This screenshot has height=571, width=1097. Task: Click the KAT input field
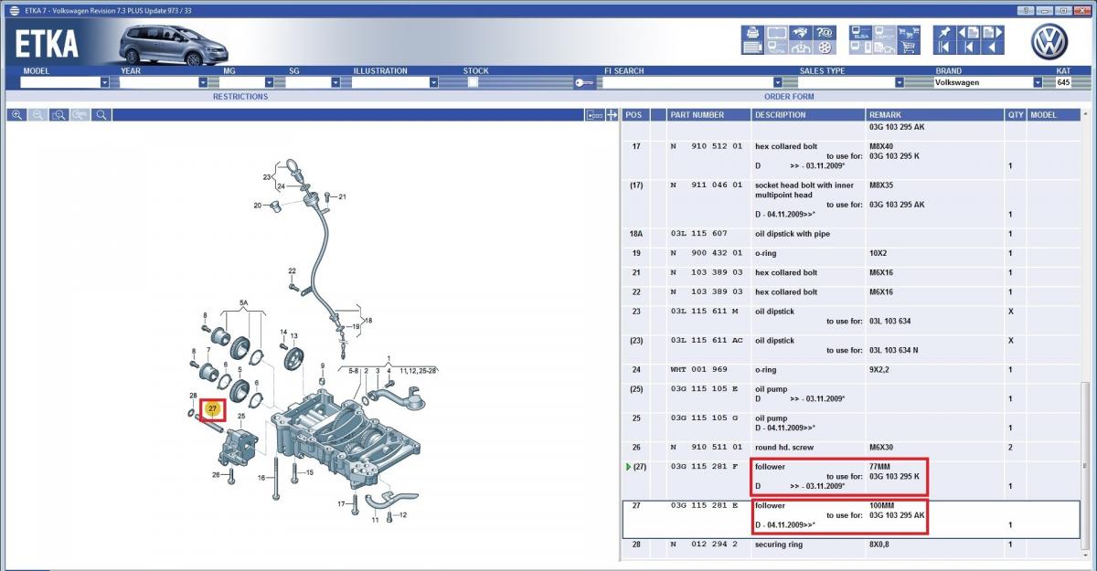point(1063,82)
